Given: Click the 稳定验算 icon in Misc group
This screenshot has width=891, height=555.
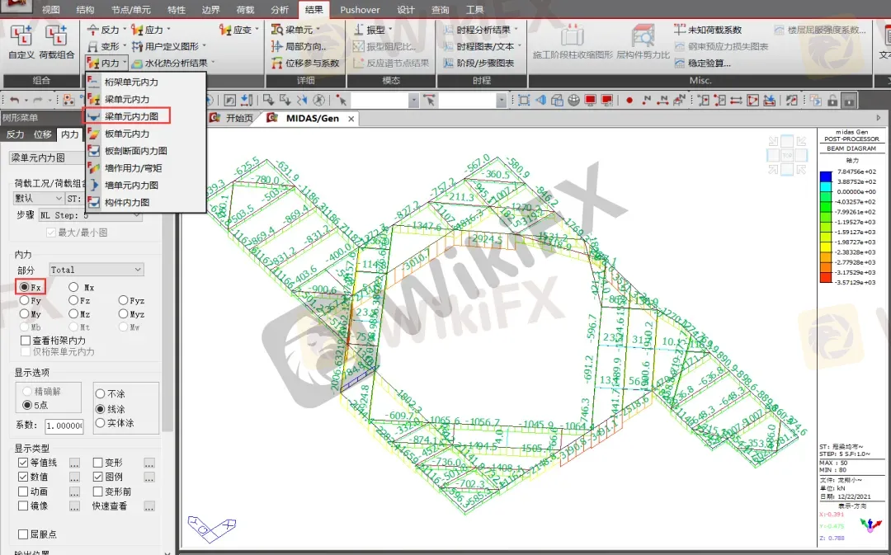Looking at the screenshot, I should [x=680, y=63].
